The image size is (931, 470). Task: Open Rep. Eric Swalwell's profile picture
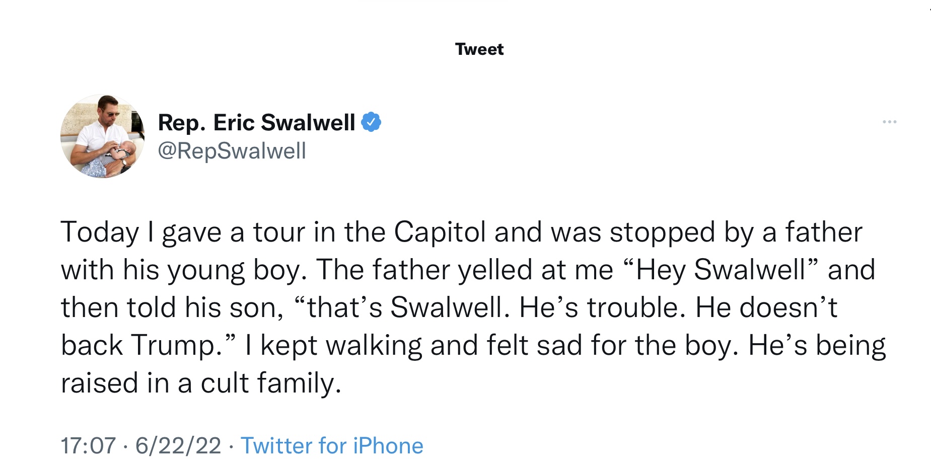[102, 136]
